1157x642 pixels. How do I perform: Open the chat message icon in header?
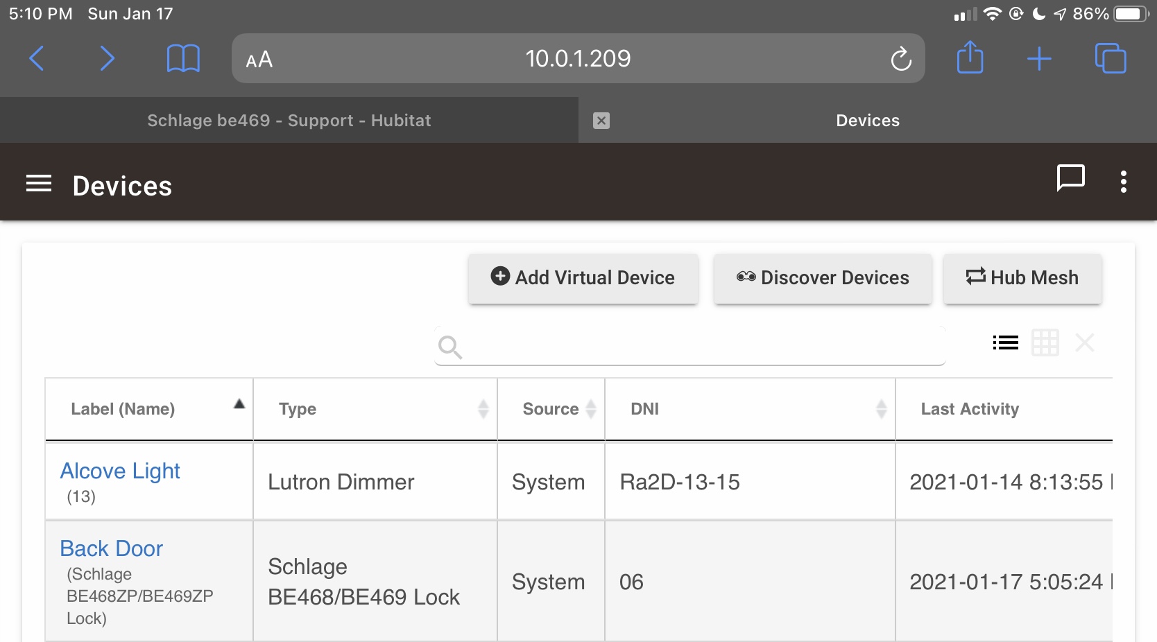[x=1070, y=178]
